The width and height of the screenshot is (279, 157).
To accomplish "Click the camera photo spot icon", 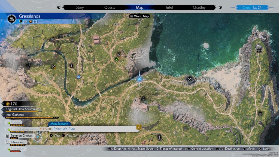I will (x=186, y=128).
